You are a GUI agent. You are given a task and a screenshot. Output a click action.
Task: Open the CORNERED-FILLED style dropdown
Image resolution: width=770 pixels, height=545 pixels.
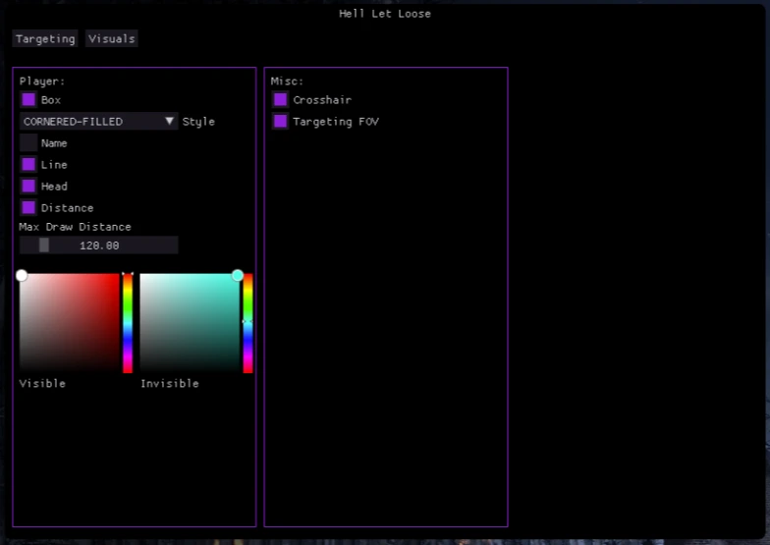click(x=98, y=122)
